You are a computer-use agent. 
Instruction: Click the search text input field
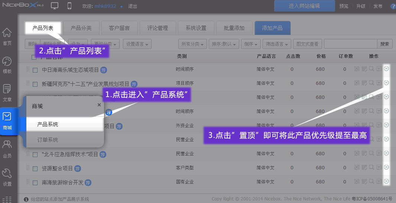350,44
